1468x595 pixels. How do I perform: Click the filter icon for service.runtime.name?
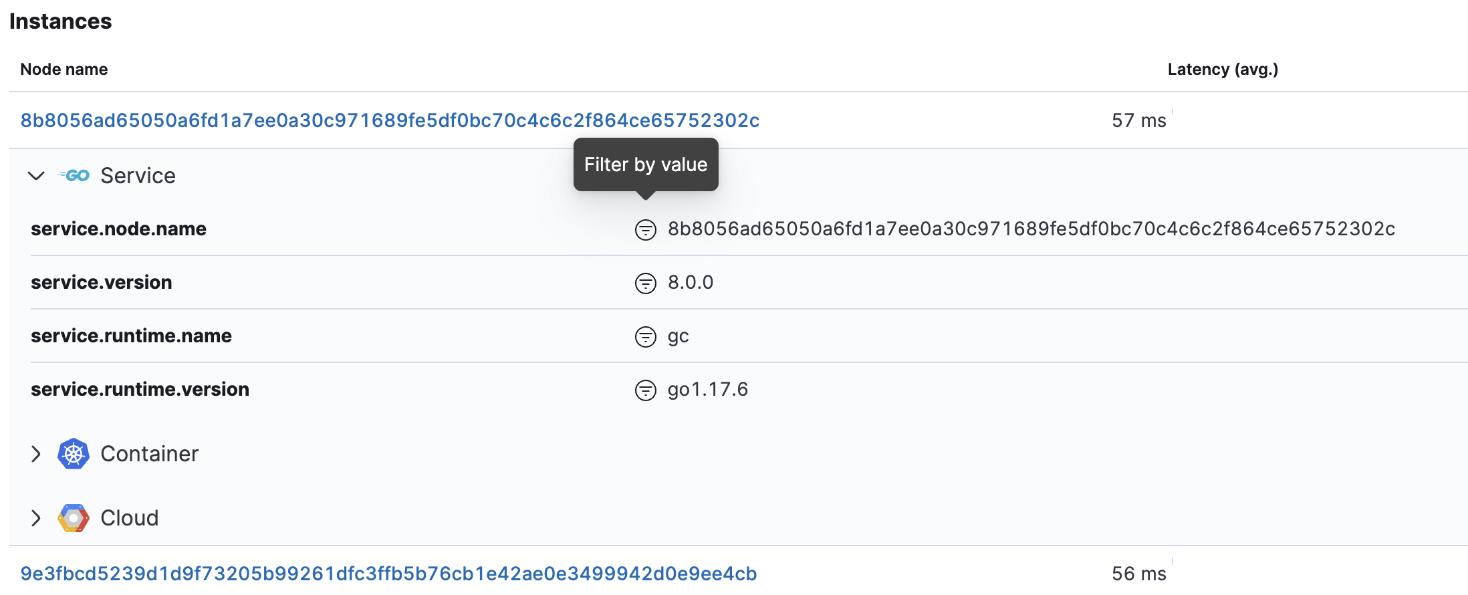tap(645, 336)
